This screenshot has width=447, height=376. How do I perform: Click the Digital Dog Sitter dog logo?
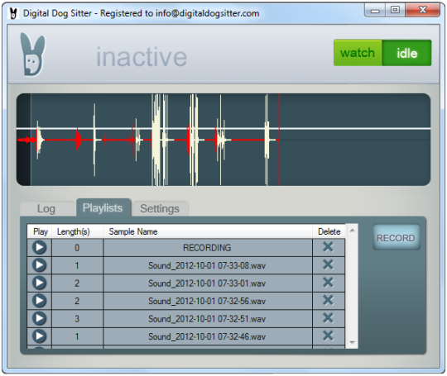[32, 54]
